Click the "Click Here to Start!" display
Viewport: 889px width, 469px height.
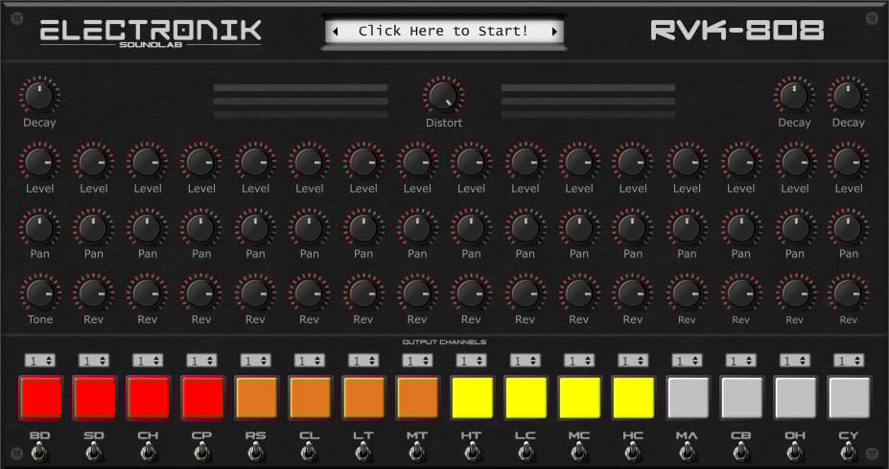[443, 32]
